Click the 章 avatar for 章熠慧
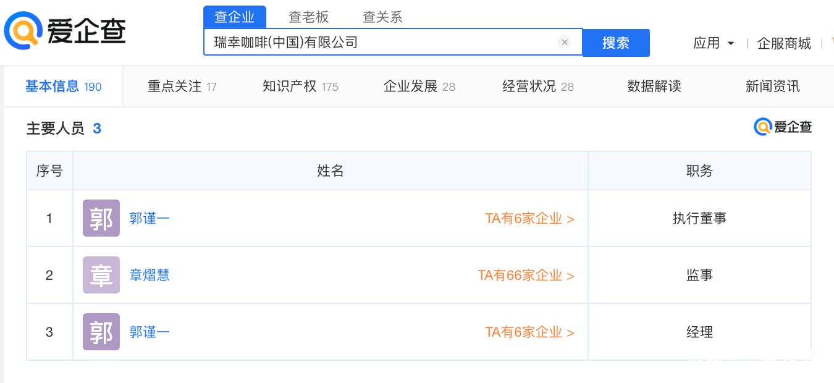834x383 pixels. click(101, 275)
